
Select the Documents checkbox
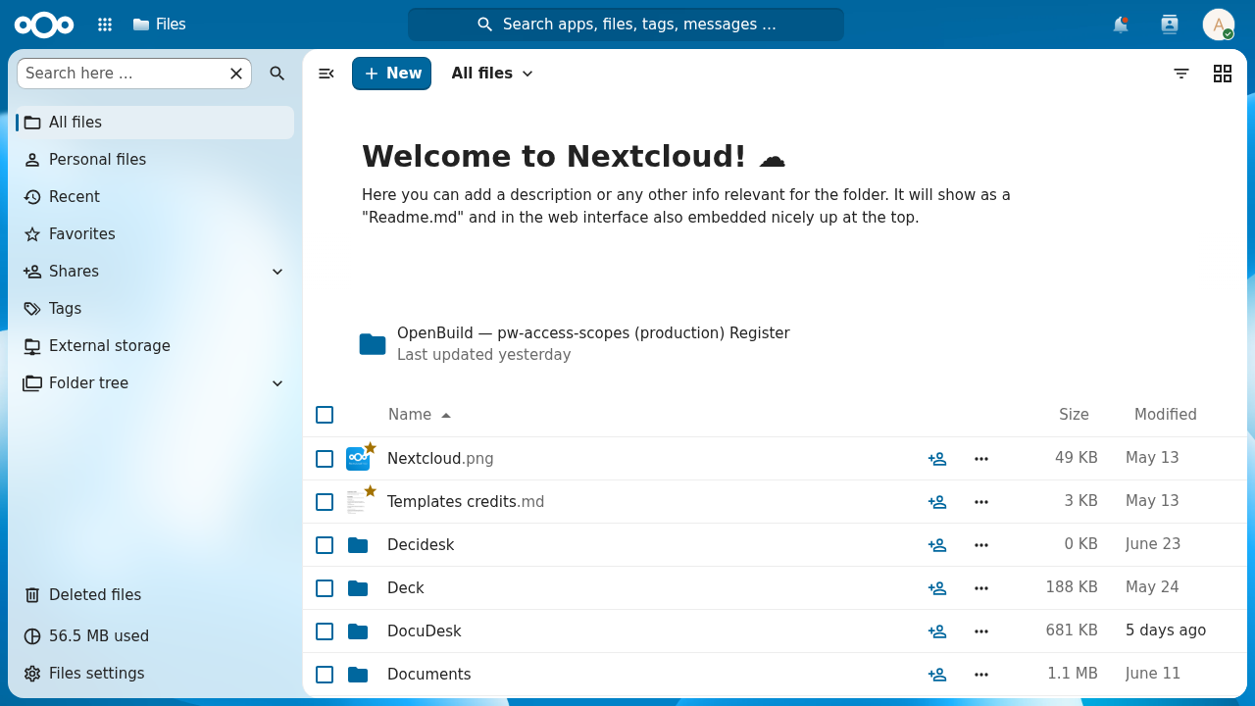325,675
